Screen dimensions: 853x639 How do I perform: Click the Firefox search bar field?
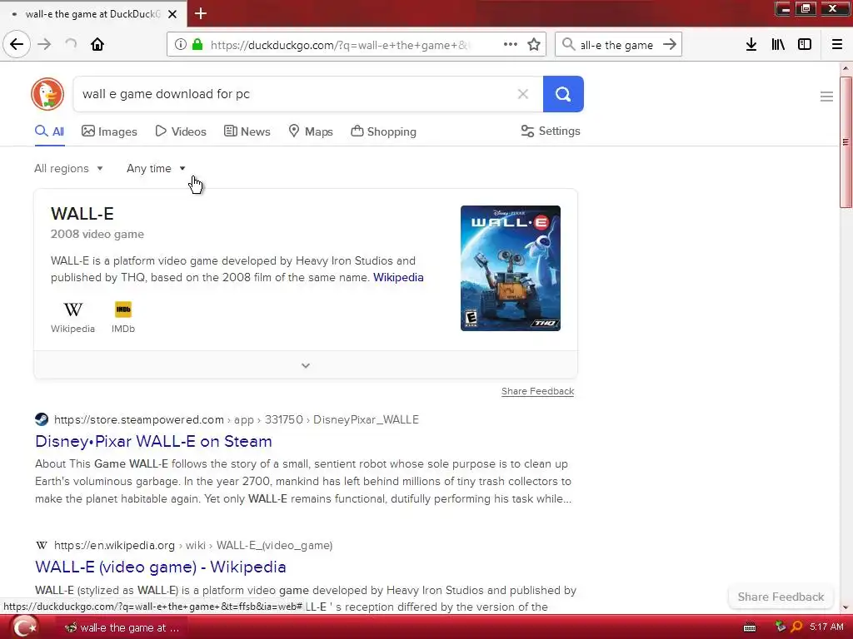click(x=616, y=45)
